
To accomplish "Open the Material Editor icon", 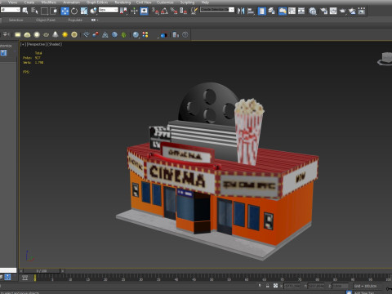I will (313, 11).
